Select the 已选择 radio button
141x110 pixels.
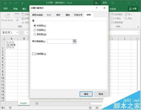pyautogui.click(x=35, y=30)
